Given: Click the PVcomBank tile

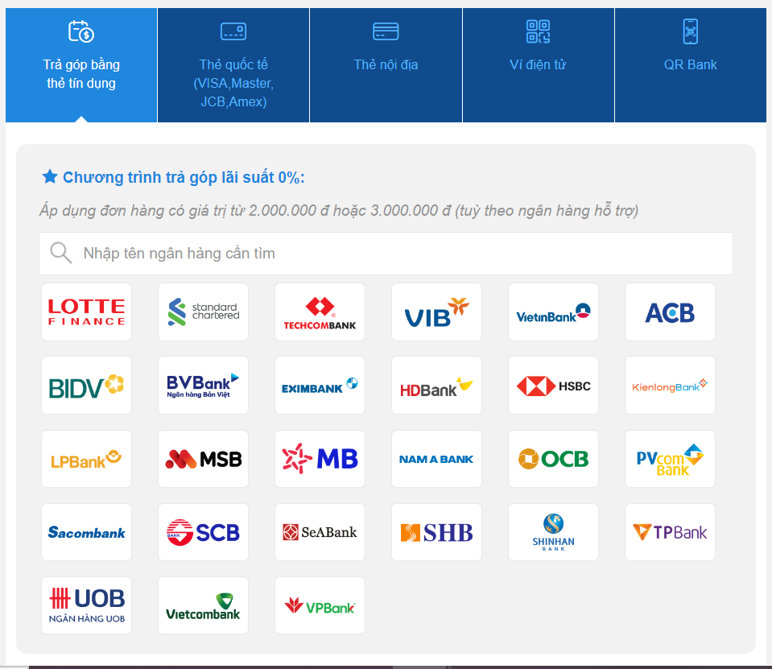Looking at the screenshot, I should pos(670,459).
